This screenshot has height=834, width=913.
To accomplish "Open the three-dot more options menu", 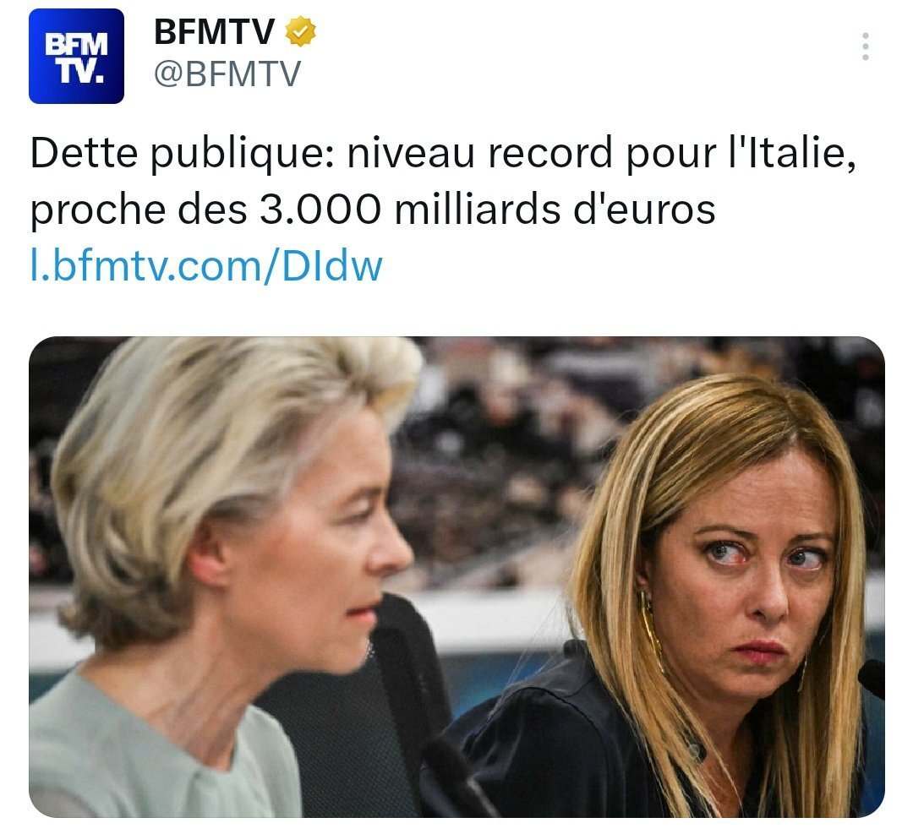I will [866, 46].
